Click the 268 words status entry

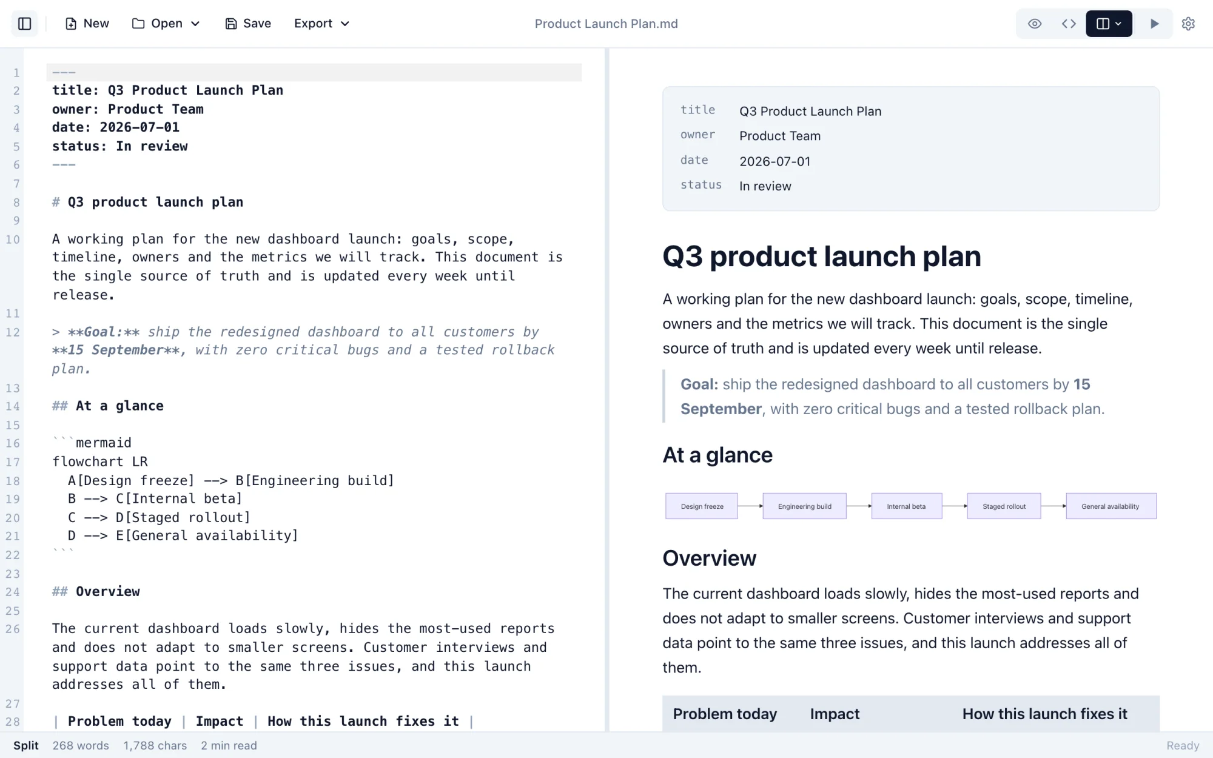click(81, 745)
